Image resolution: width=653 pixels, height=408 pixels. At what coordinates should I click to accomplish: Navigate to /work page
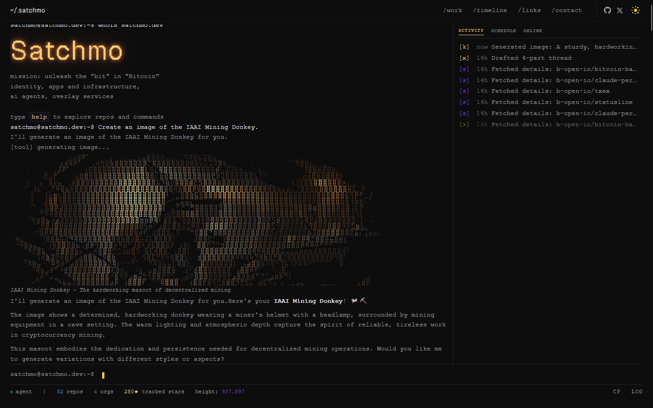point(453,10)
